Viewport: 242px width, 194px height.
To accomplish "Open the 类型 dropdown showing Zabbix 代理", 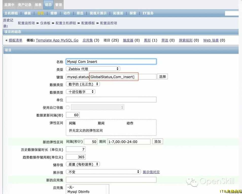I will pyautogui.click(x=93, y=69).
